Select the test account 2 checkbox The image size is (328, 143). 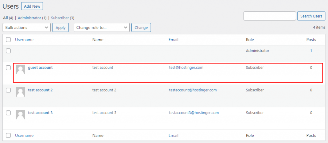pyautogui.click(x=8, y=90)
